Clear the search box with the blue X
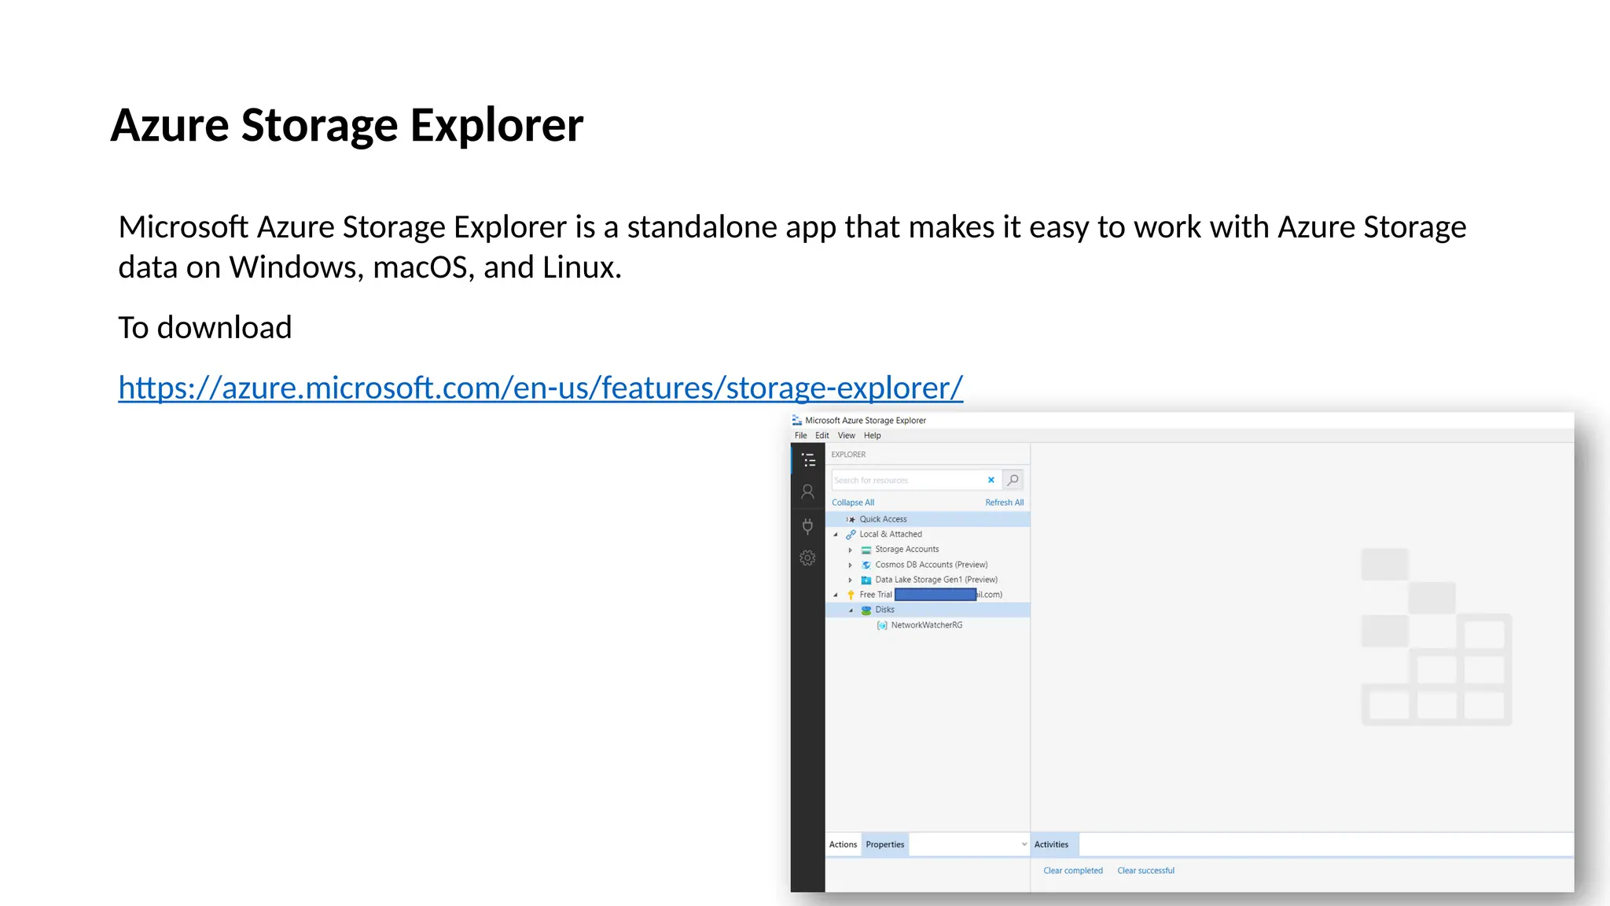The width and height of the screenshot is (1610, 906). coord(991,480)
